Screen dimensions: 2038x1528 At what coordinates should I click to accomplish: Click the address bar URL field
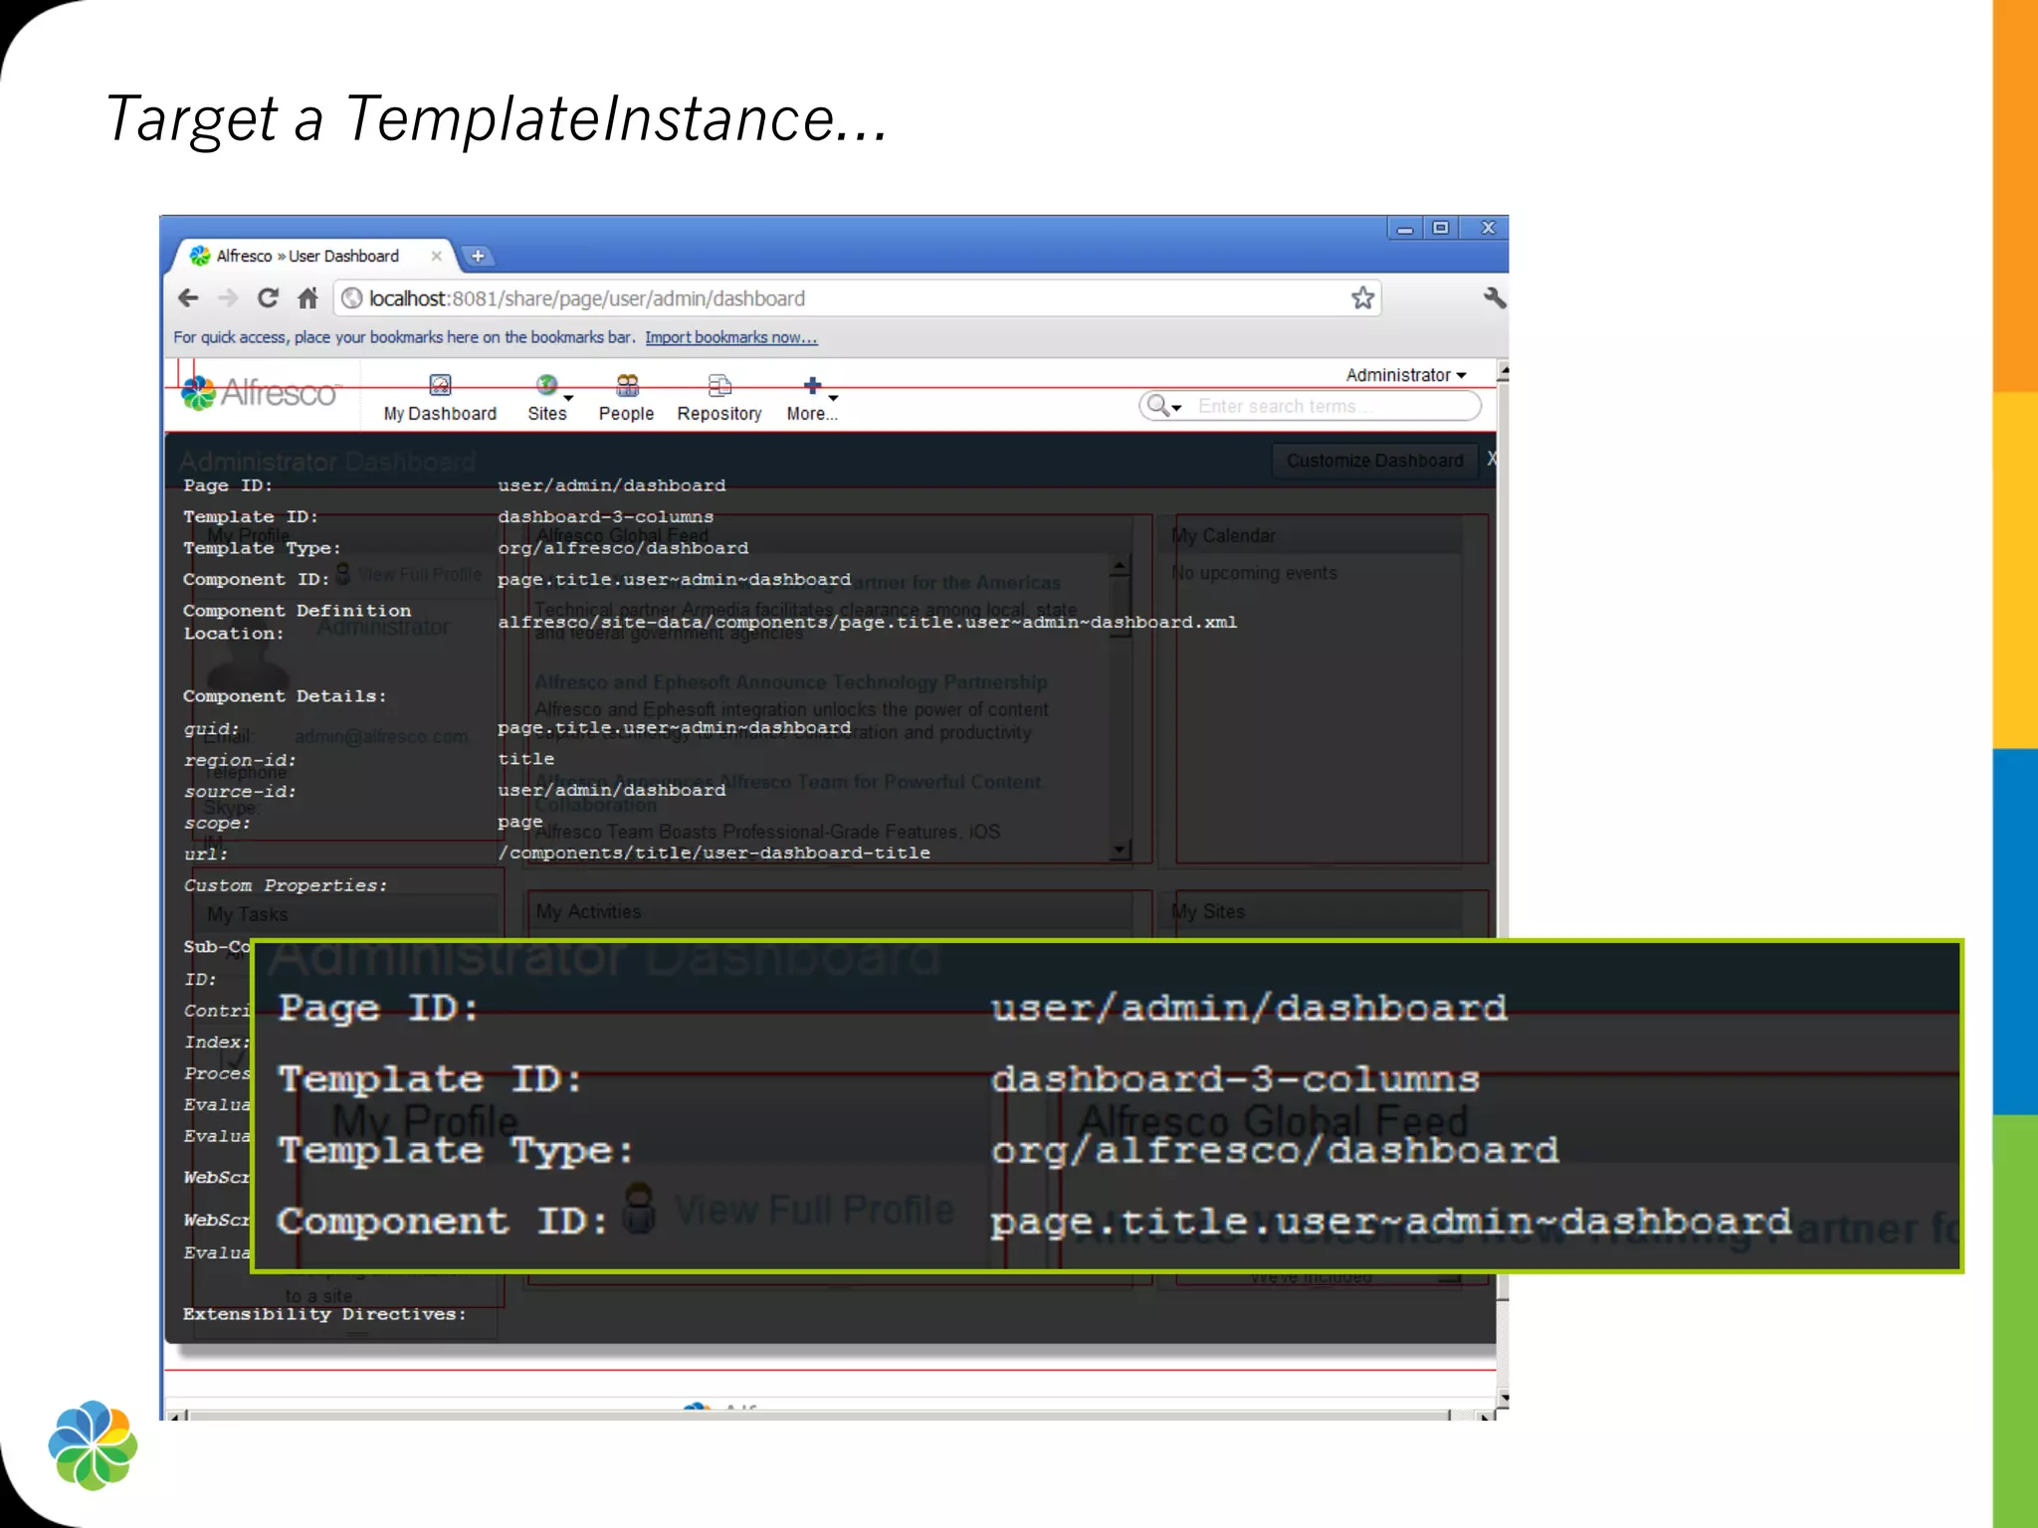[856, 298]
